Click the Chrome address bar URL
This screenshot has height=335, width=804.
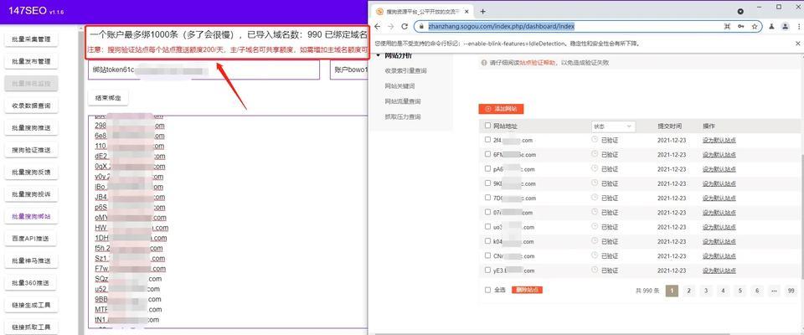pyautogui.click(x=501, y=26)
